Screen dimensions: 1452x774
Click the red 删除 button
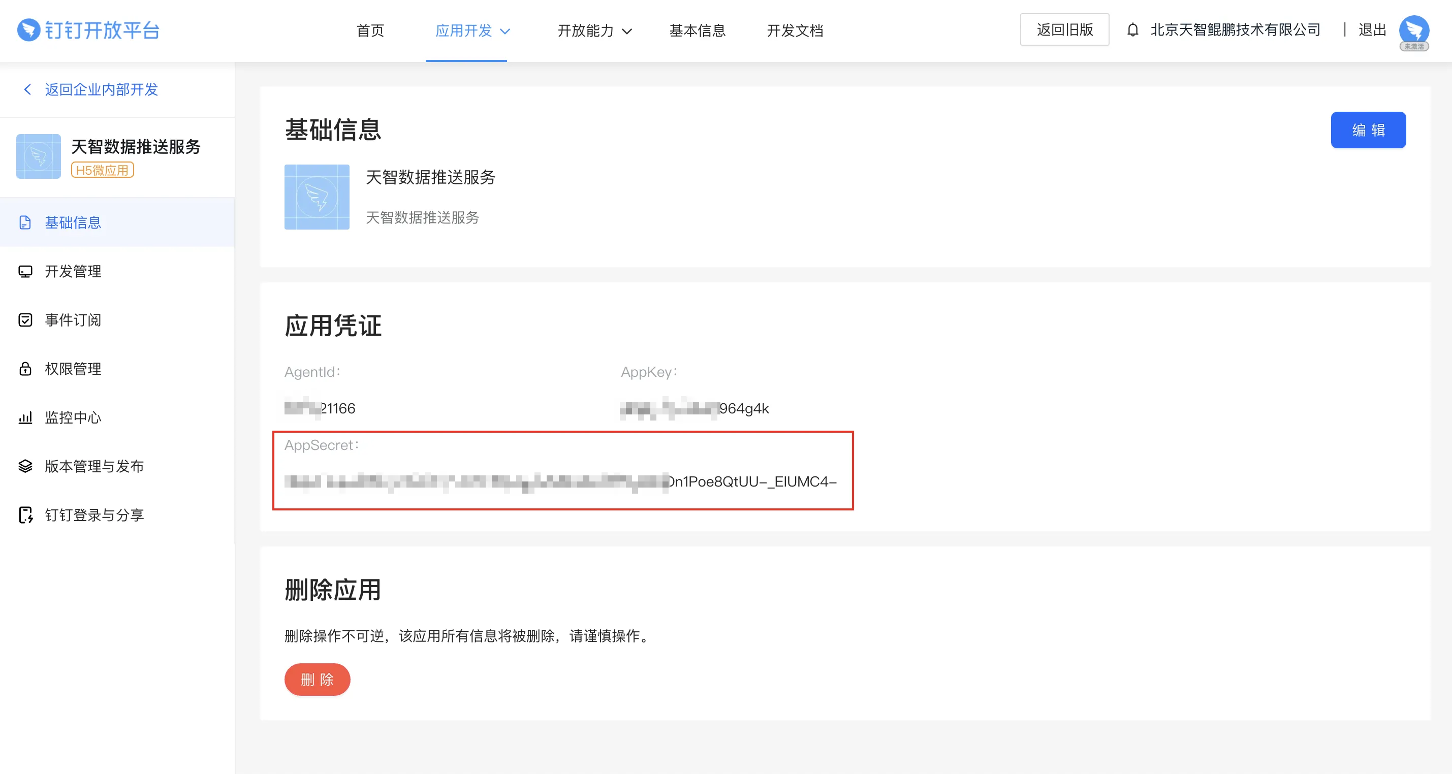(317, 680)
